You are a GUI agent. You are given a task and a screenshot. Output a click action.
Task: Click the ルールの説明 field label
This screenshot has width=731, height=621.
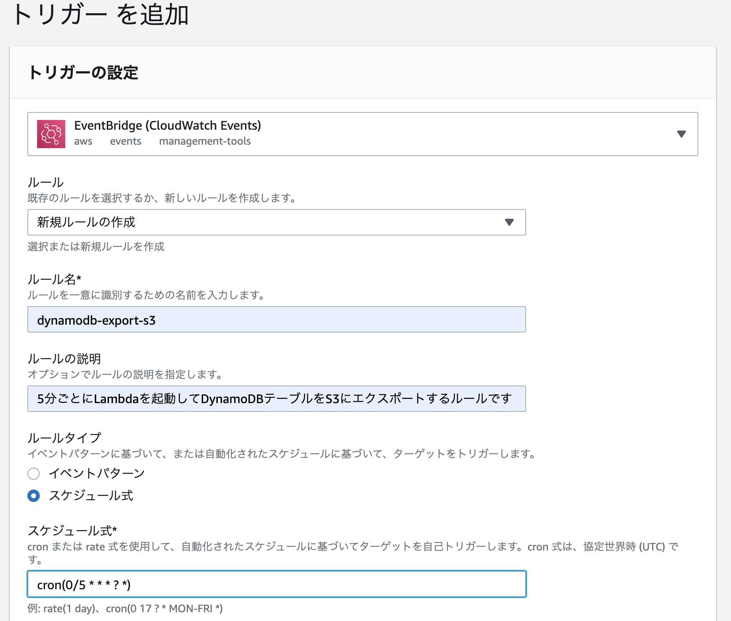point(64,359)
